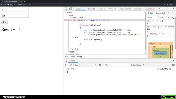Click script in the breadcrumb bar
This screenshot has width=176, height=99.
(79, 57)
